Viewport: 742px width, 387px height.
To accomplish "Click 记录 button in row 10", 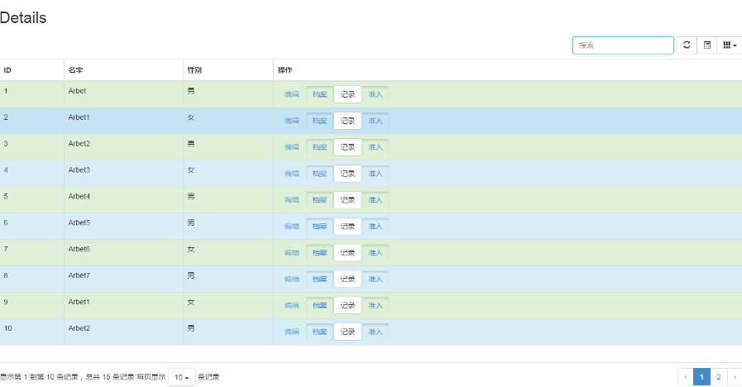I will (347, 332).
